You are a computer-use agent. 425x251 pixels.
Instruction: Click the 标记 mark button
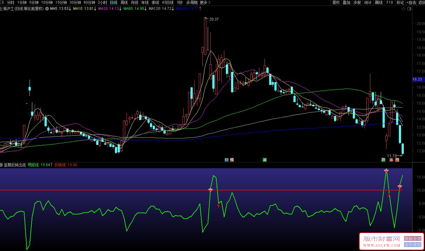click(x=400, y=2)
